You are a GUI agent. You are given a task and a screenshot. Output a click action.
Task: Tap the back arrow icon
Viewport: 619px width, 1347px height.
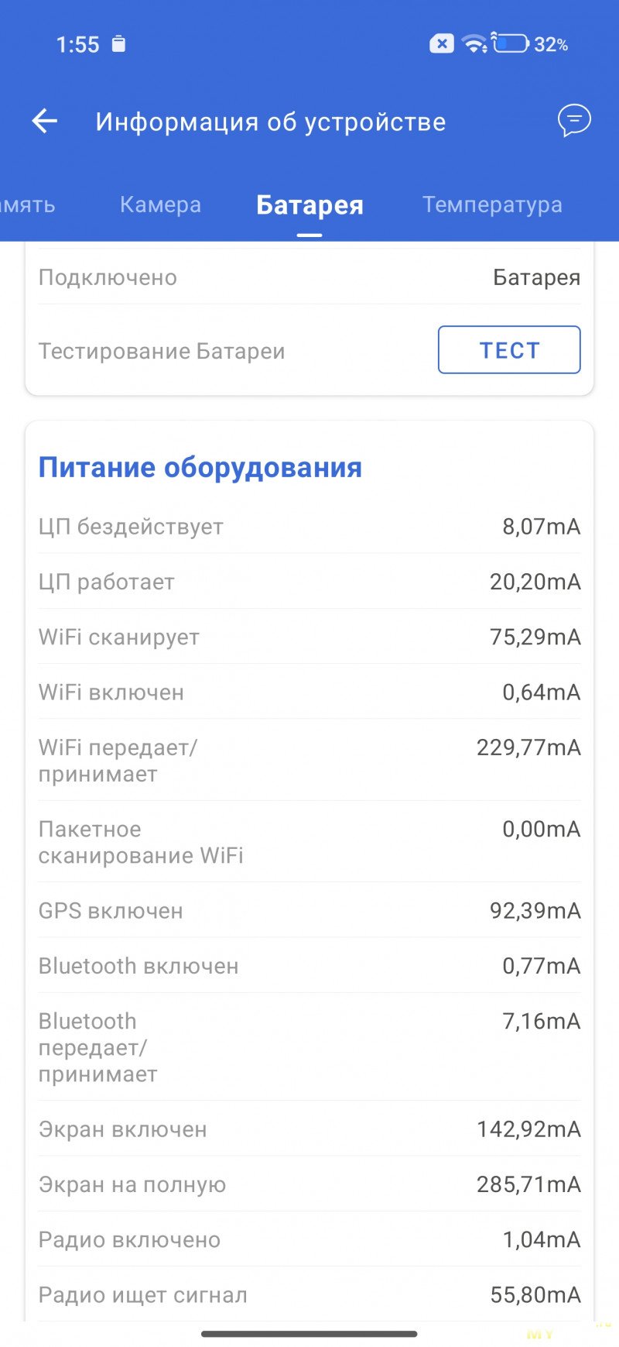click(45, 121)
